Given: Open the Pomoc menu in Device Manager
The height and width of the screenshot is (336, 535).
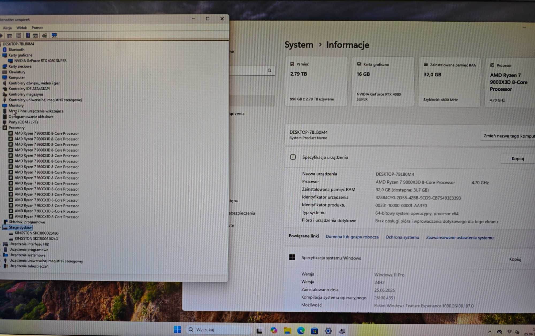Looking at the screenshot, I should [37, 28].
